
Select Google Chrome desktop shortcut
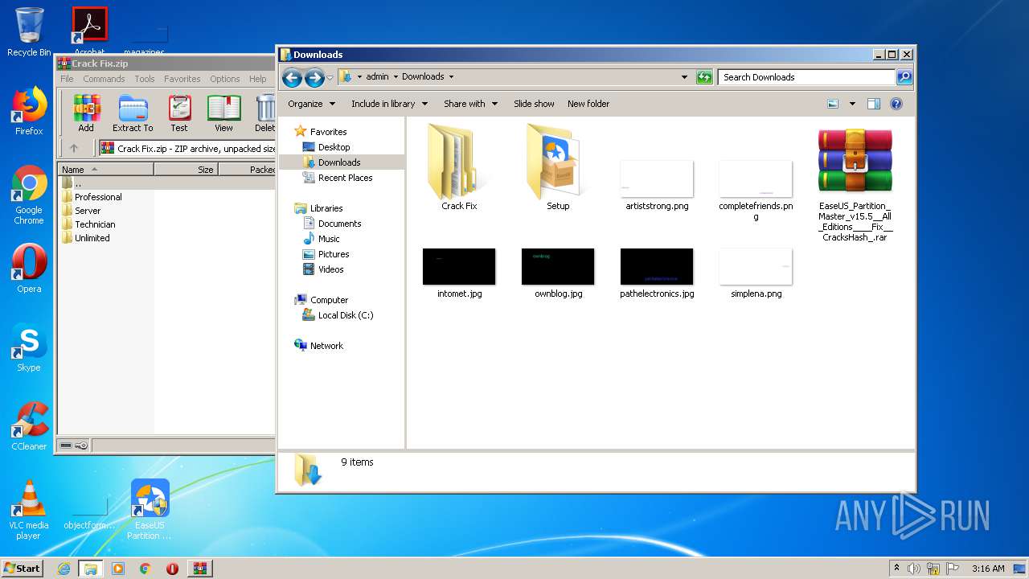[x=29, y=195]
